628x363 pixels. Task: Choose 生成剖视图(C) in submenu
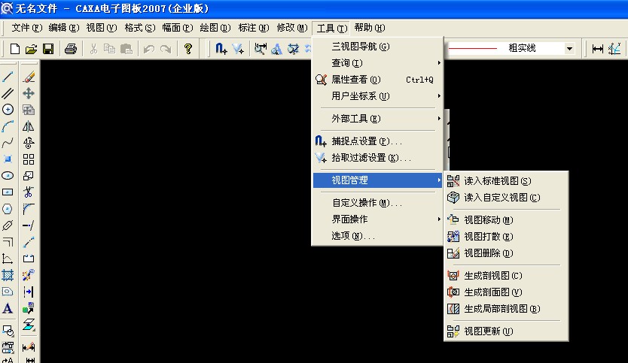tap(506, 276)
